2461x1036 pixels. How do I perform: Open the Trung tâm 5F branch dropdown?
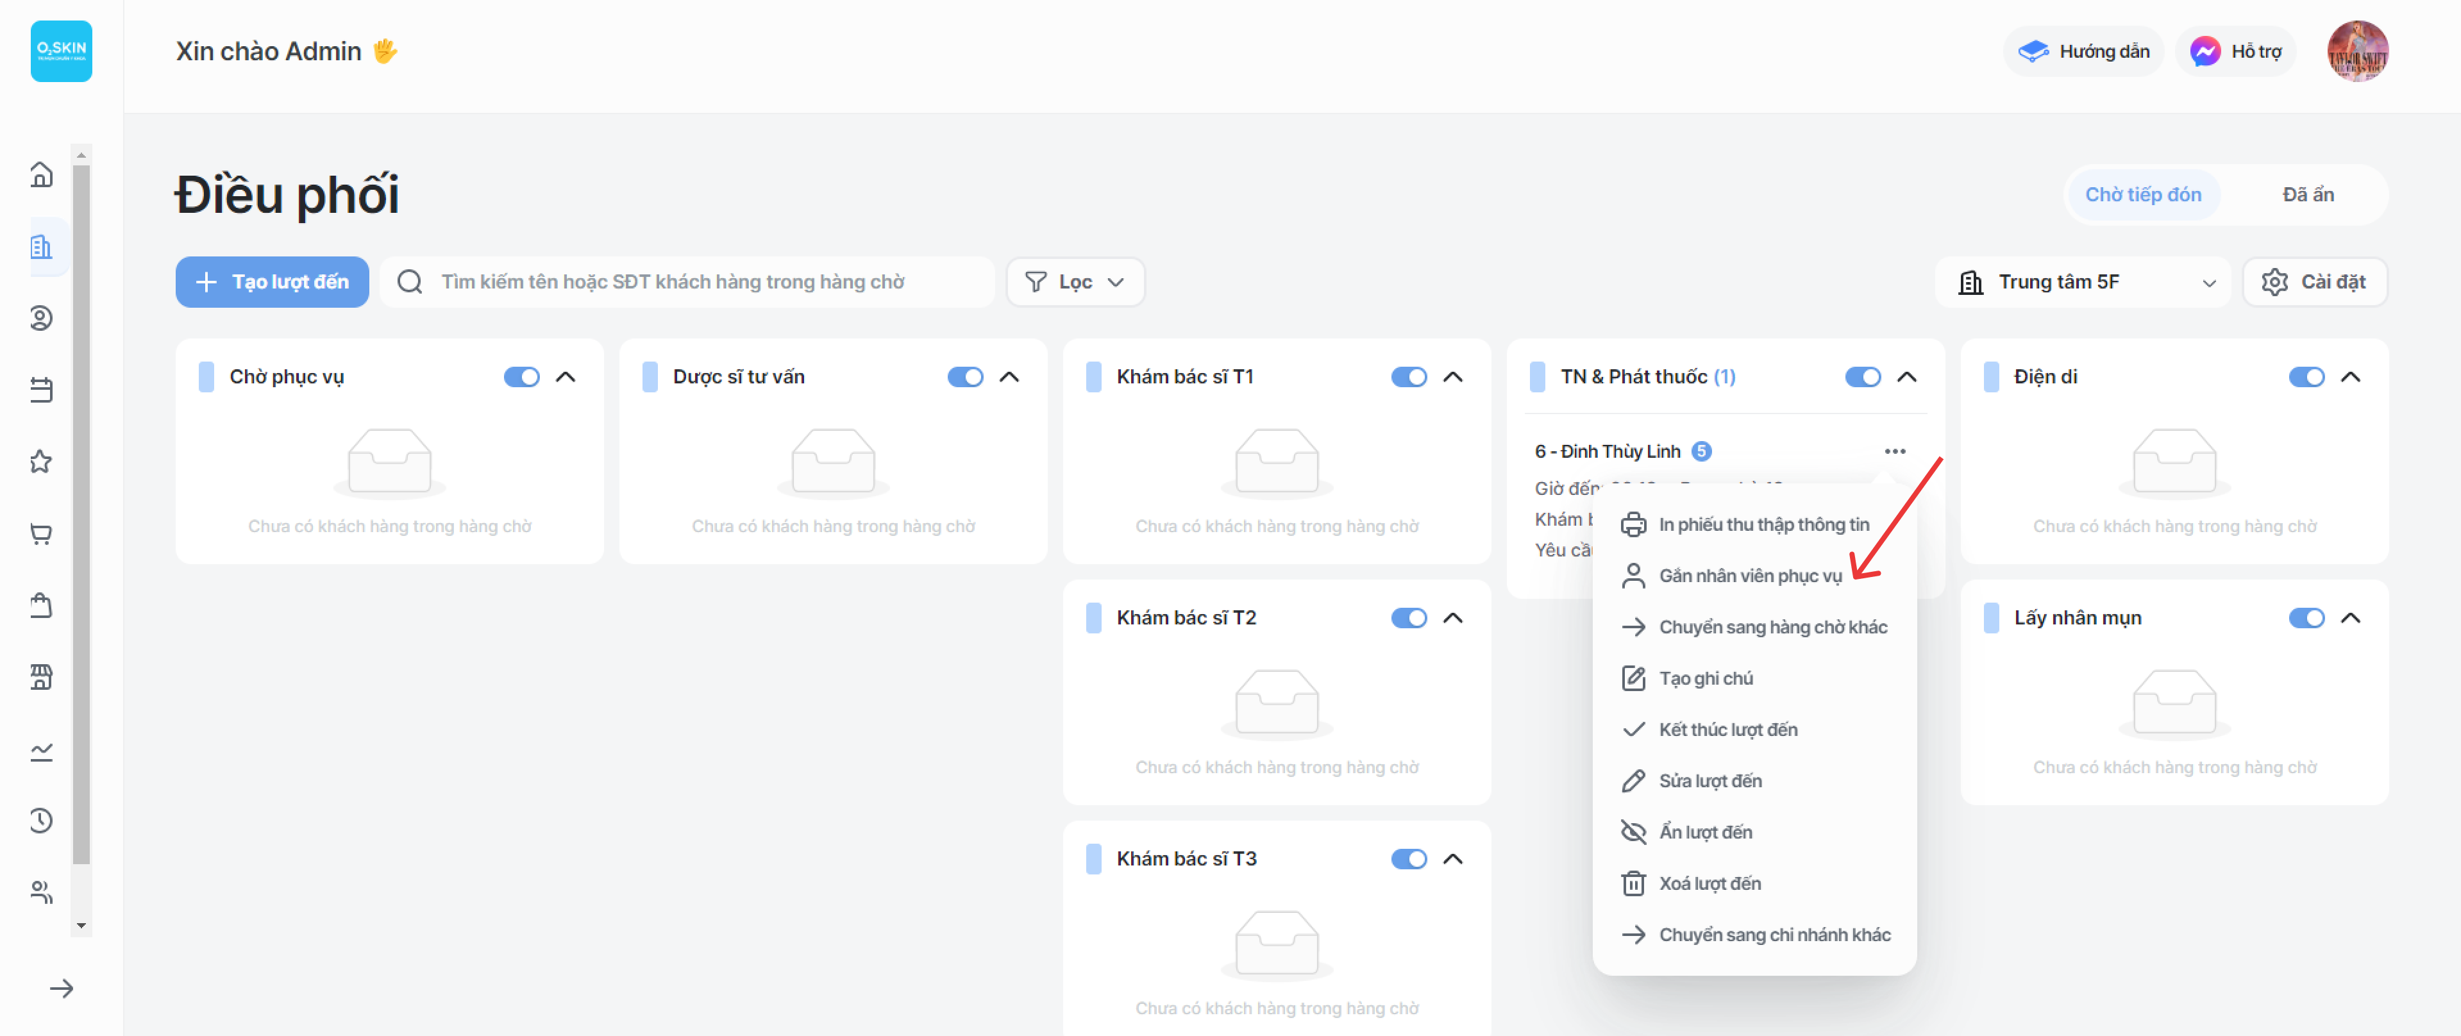pyautogui.click(x=2083, y=281)
